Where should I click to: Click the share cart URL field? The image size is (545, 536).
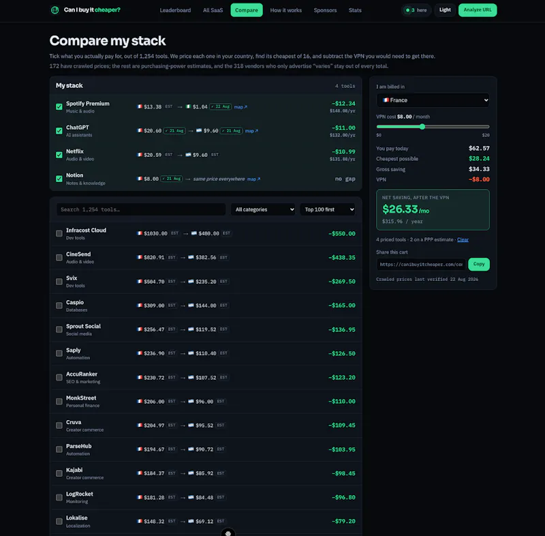coord(421,265)
